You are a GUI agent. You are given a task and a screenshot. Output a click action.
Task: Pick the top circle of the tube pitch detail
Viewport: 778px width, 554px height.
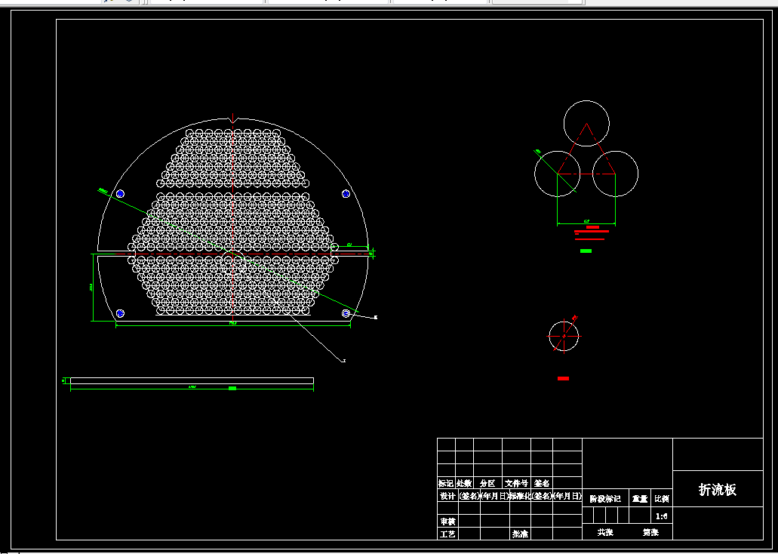pyautogui.click(x=586, y=124)
